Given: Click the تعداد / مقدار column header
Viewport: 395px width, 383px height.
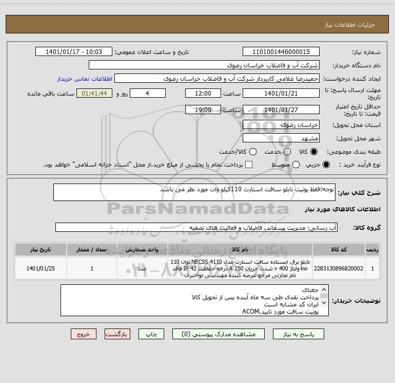Looking at the screenshot, I should pyautogui.click(x=92, y=249).
